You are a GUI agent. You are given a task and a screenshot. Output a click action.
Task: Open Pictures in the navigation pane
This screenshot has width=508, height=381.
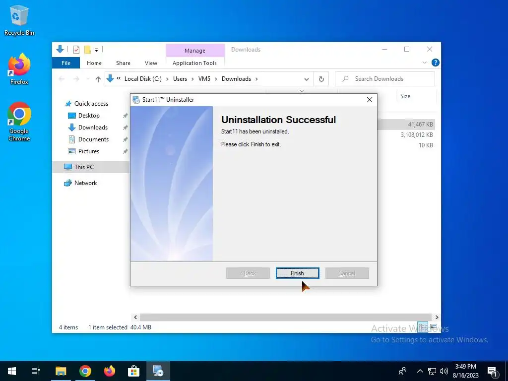point(88,151)
